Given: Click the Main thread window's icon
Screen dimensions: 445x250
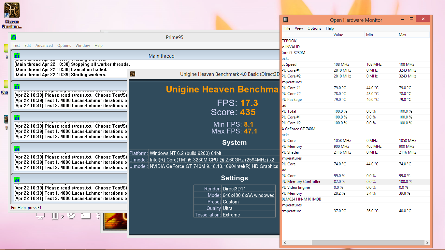Looking at the screenshot, I should [17, 56].
